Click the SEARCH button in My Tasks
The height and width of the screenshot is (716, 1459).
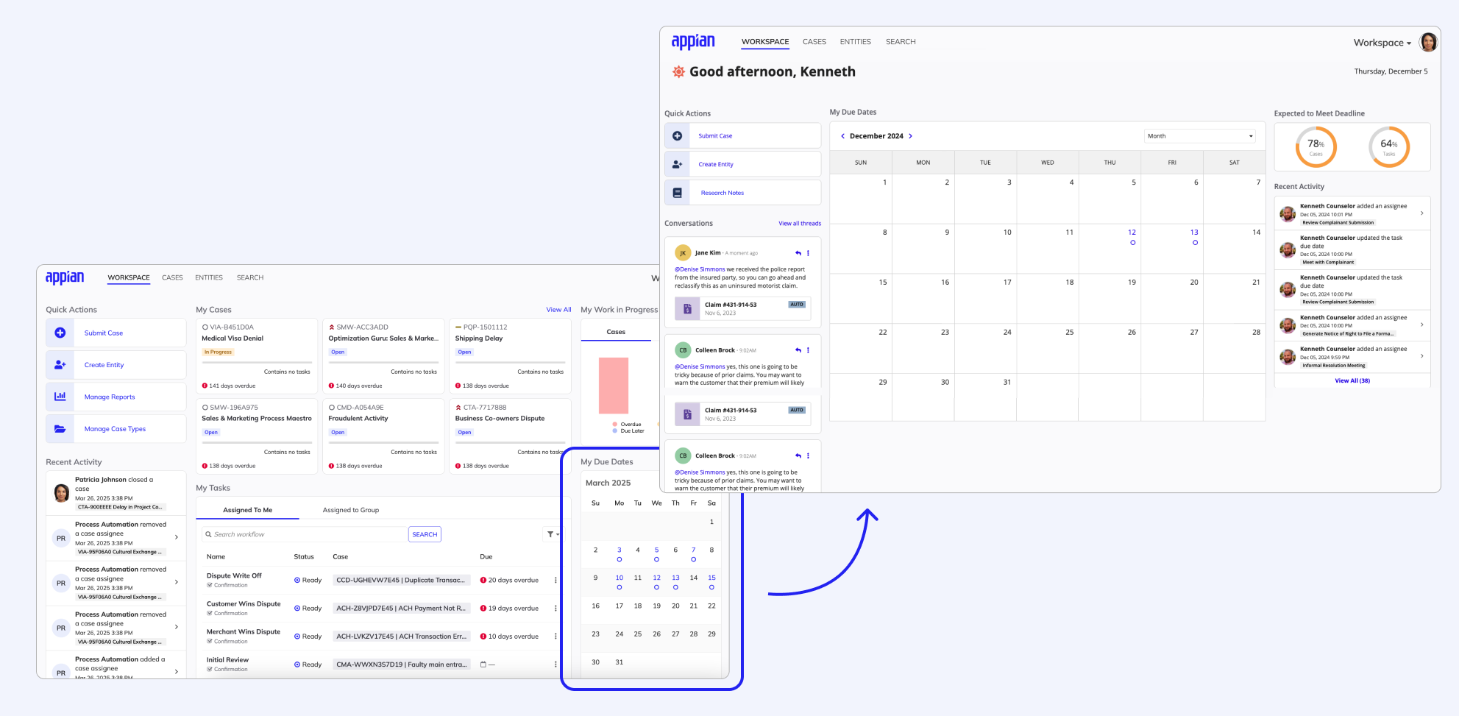[x=425, y=534]
